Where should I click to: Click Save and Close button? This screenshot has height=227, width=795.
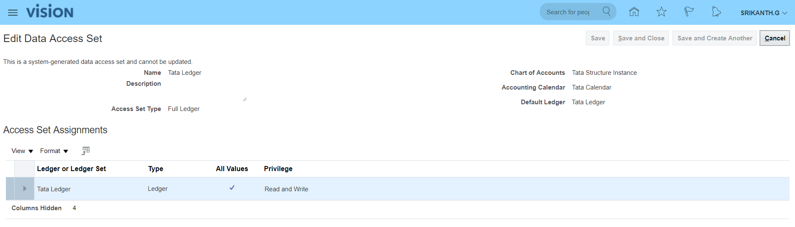[x=640, y=38]
